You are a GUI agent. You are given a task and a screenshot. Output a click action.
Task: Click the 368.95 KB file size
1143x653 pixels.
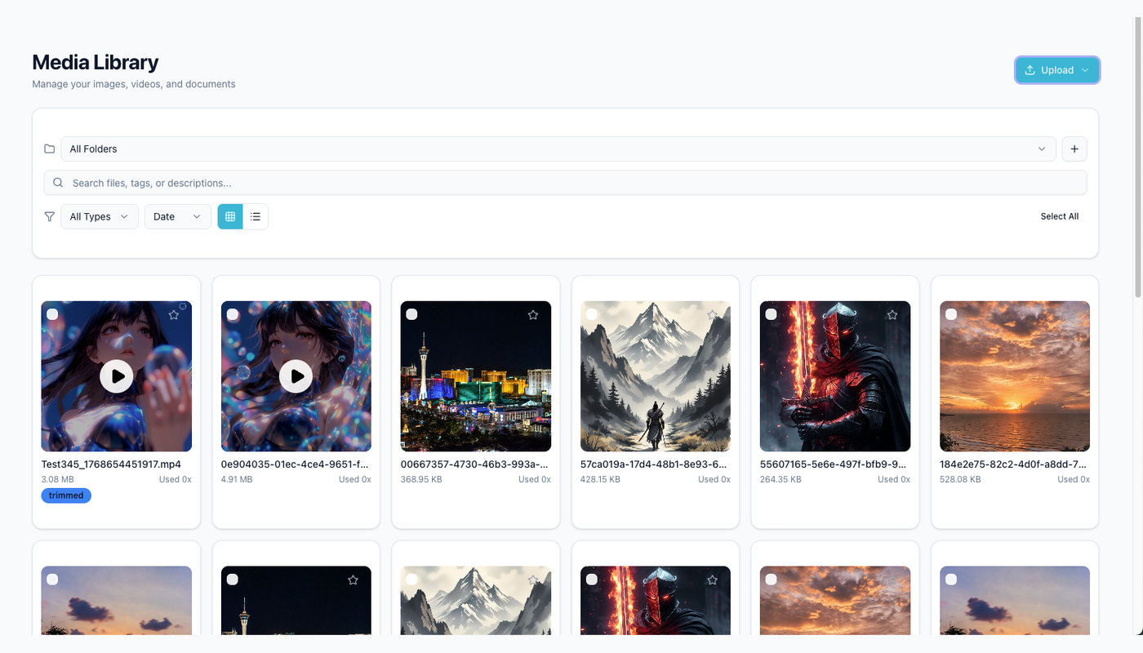tap(421, 479)
